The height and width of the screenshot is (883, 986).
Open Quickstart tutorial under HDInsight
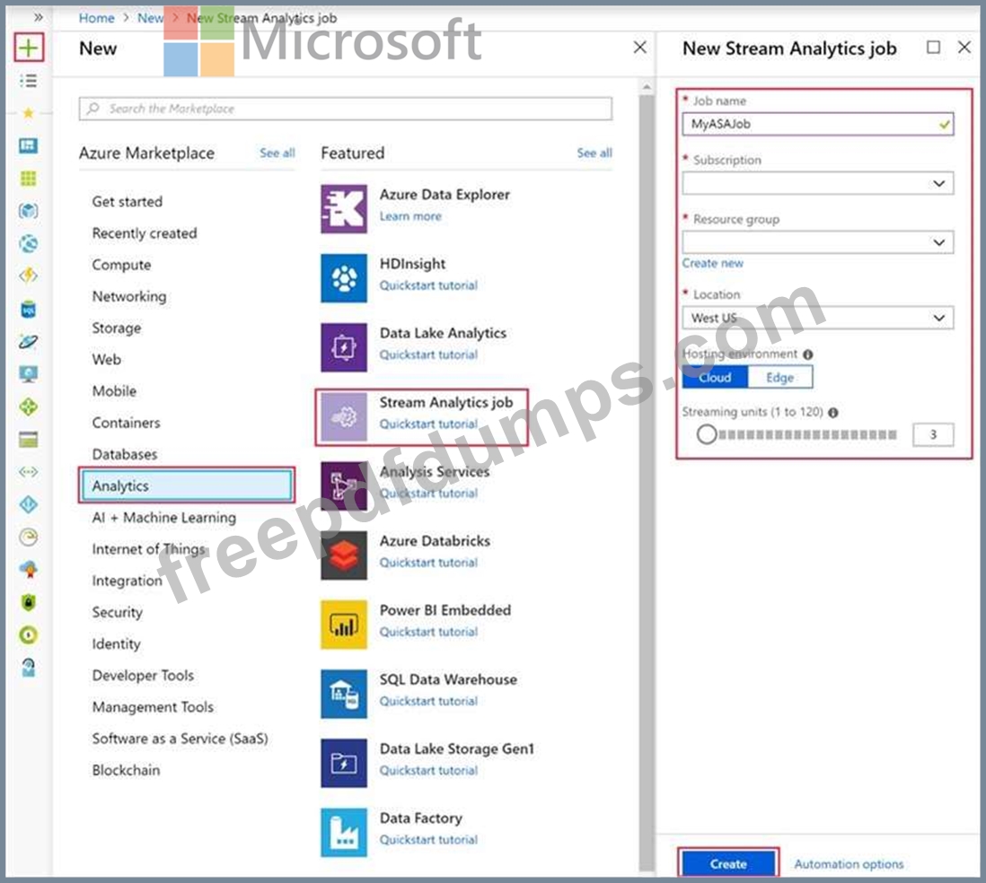428,285
